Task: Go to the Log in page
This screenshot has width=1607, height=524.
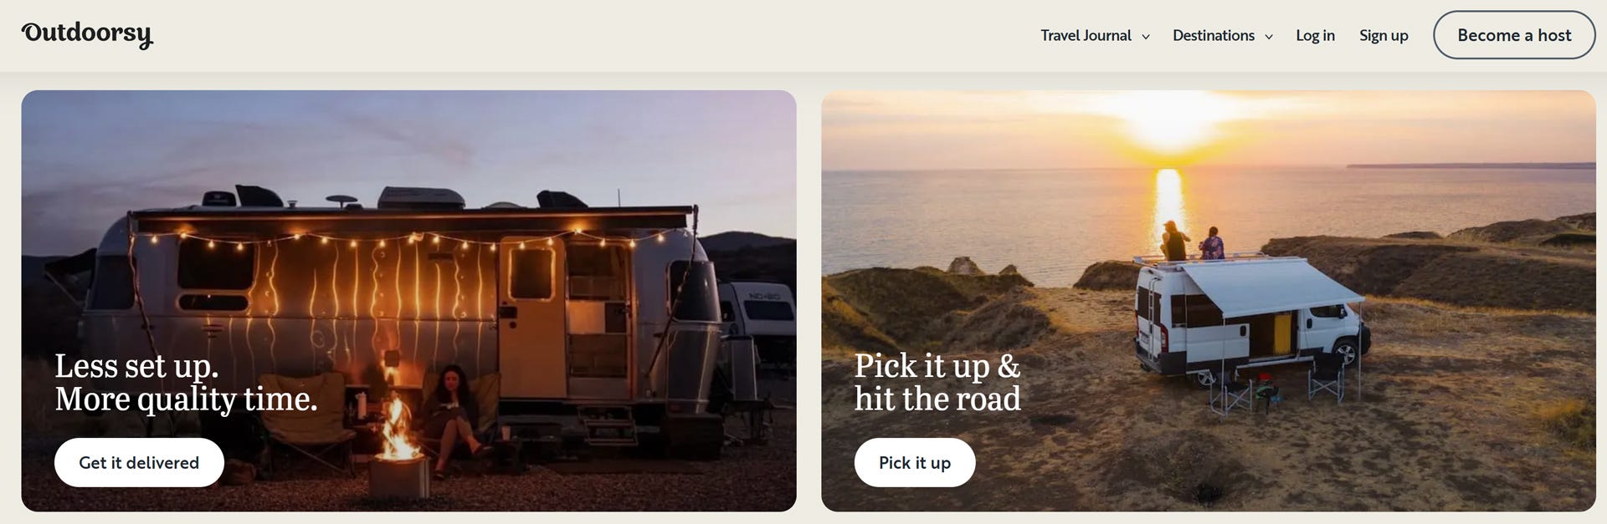Action: 1315,35
